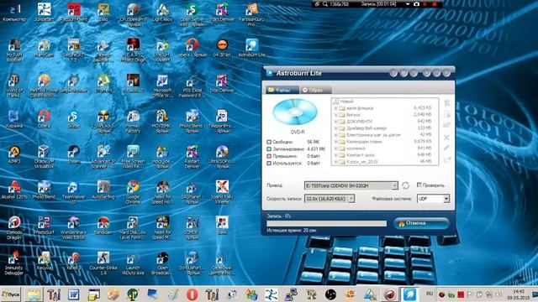This screenshot has height=302, width=538.
Task: Click the 6,425 КБ size value
Action: [422, 108]
